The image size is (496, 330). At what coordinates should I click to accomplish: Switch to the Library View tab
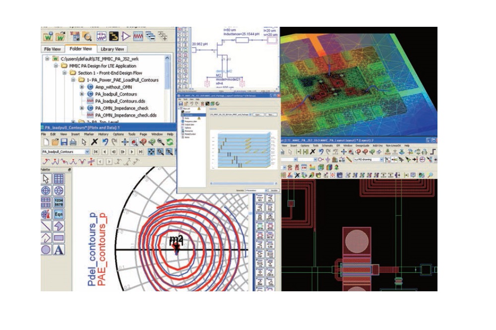[113, 49]
